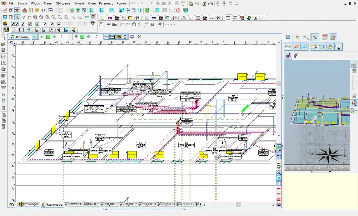The height and width of the screenshot is (216, 358).
Task: Open the Obliczenia menu
Action: click(63, 3)
